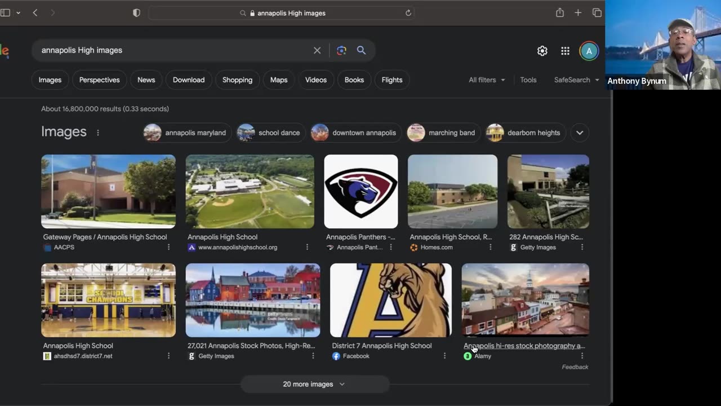
Task: Open a new tab with plus icon
Action: point(578,13)
